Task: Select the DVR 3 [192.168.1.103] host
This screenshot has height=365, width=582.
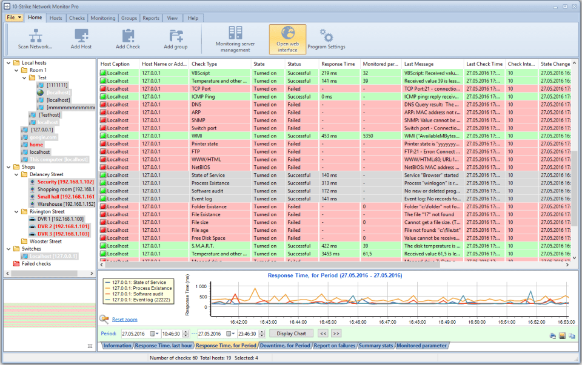Action: click(x=63, y=234)
